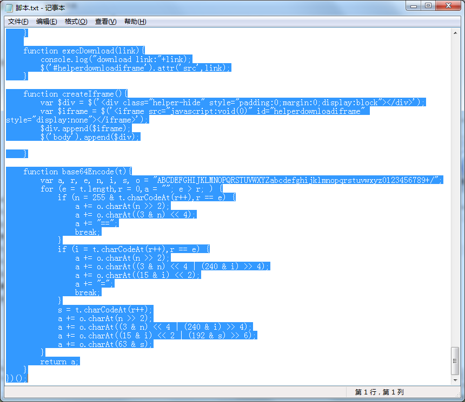The image size is (465, 402).
Task: Open the 文件(F) menu
Action: coord(18,22)
